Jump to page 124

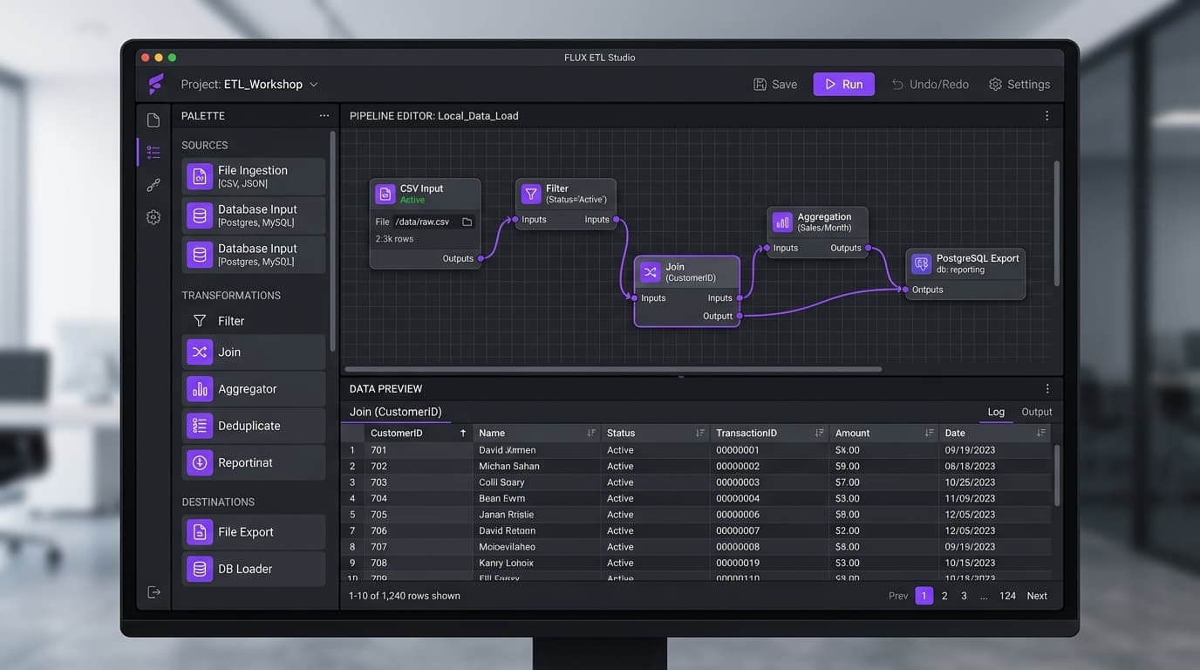tap(1007, 596)
